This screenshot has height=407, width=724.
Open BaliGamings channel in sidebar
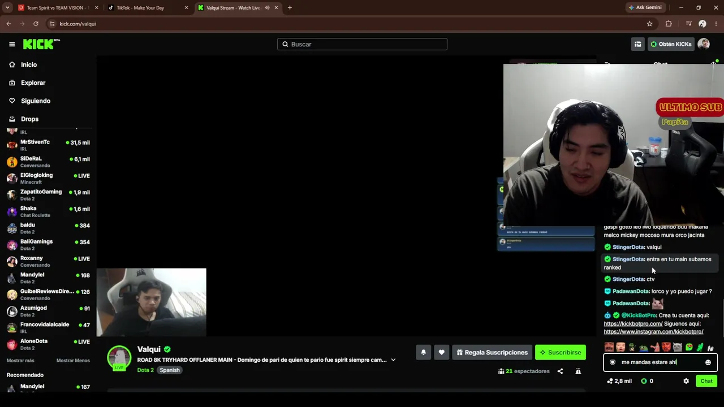pos(49,245)
